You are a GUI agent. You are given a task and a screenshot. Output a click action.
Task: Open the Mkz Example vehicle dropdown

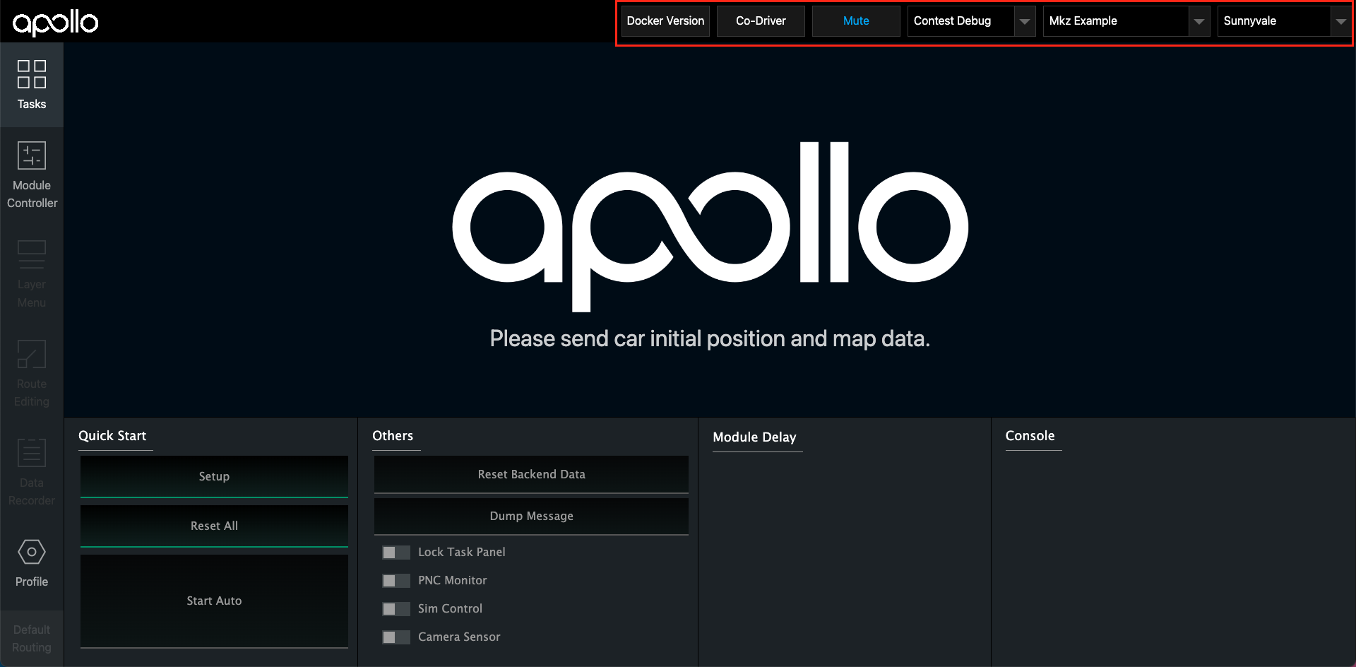tap(1199, 21)
